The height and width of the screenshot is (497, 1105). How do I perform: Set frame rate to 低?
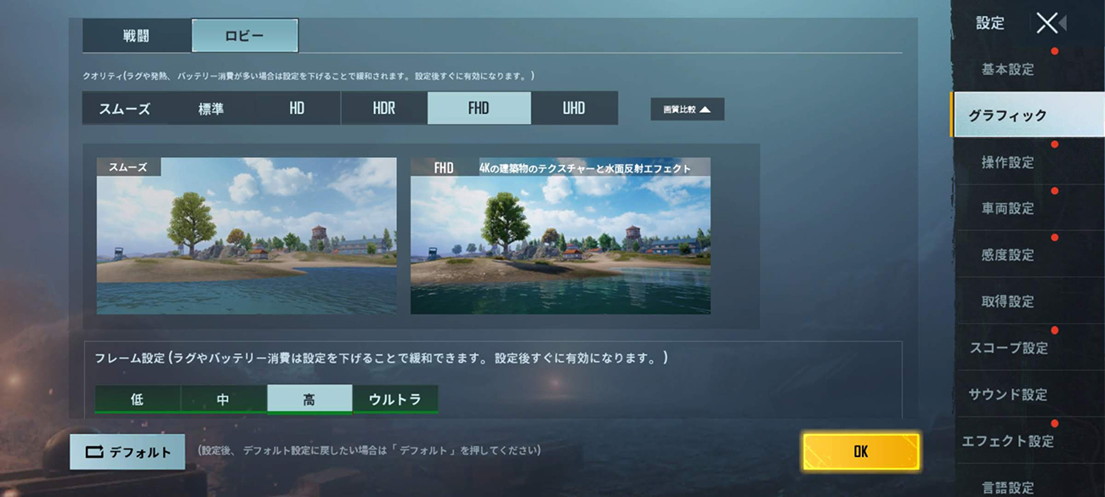pos(137,399)
